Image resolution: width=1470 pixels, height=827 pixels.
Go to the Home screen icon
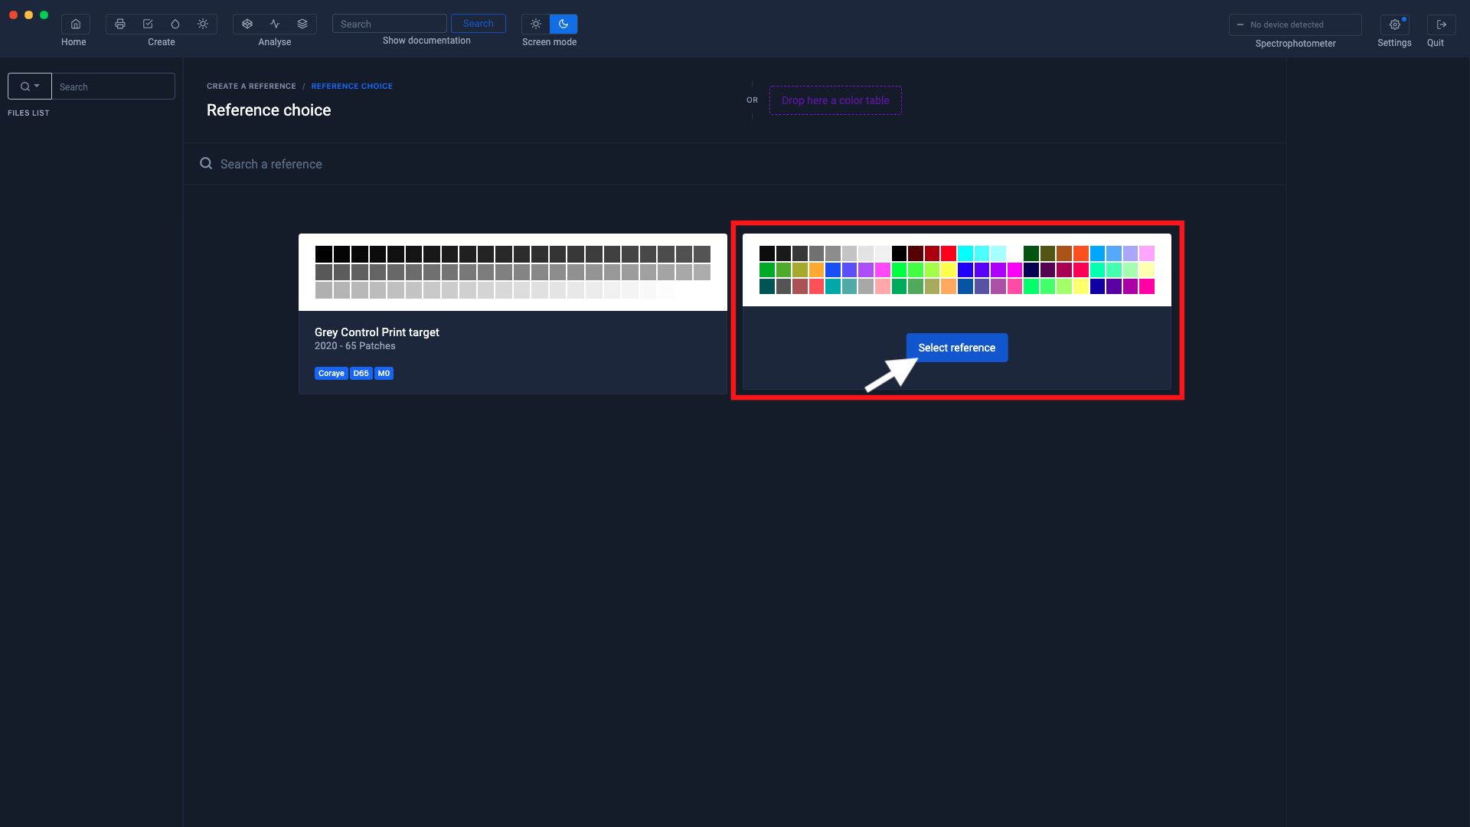[75, 24]
